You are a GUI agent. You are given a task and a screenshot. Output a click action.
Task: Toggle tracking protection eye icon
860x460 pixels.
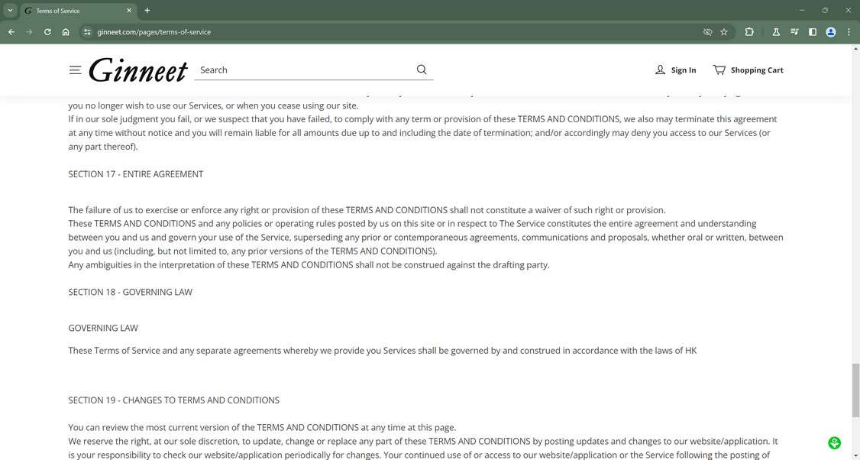coord(706,32)
